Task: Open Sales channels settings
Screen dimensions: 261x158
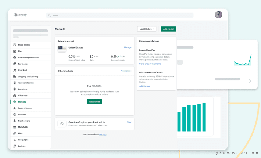Action: [x=31, y=108]
